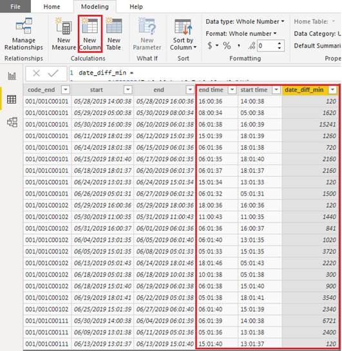Click the decimal places icon

pyautogui.click(x=252, y=46)
